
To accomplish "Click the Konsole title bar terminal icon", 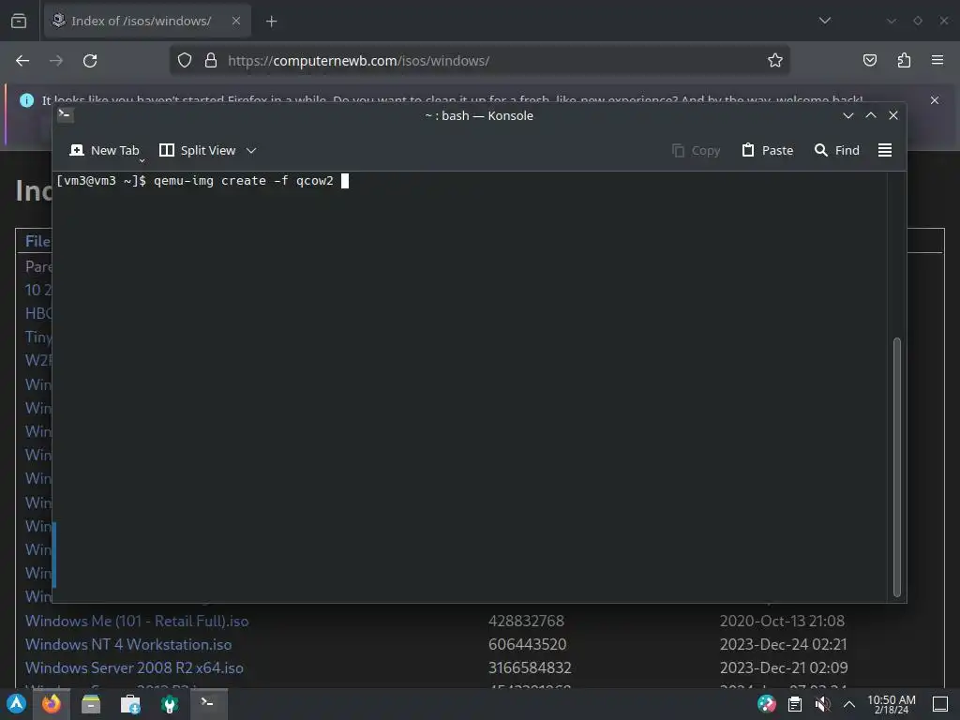I will pos(65,114).
